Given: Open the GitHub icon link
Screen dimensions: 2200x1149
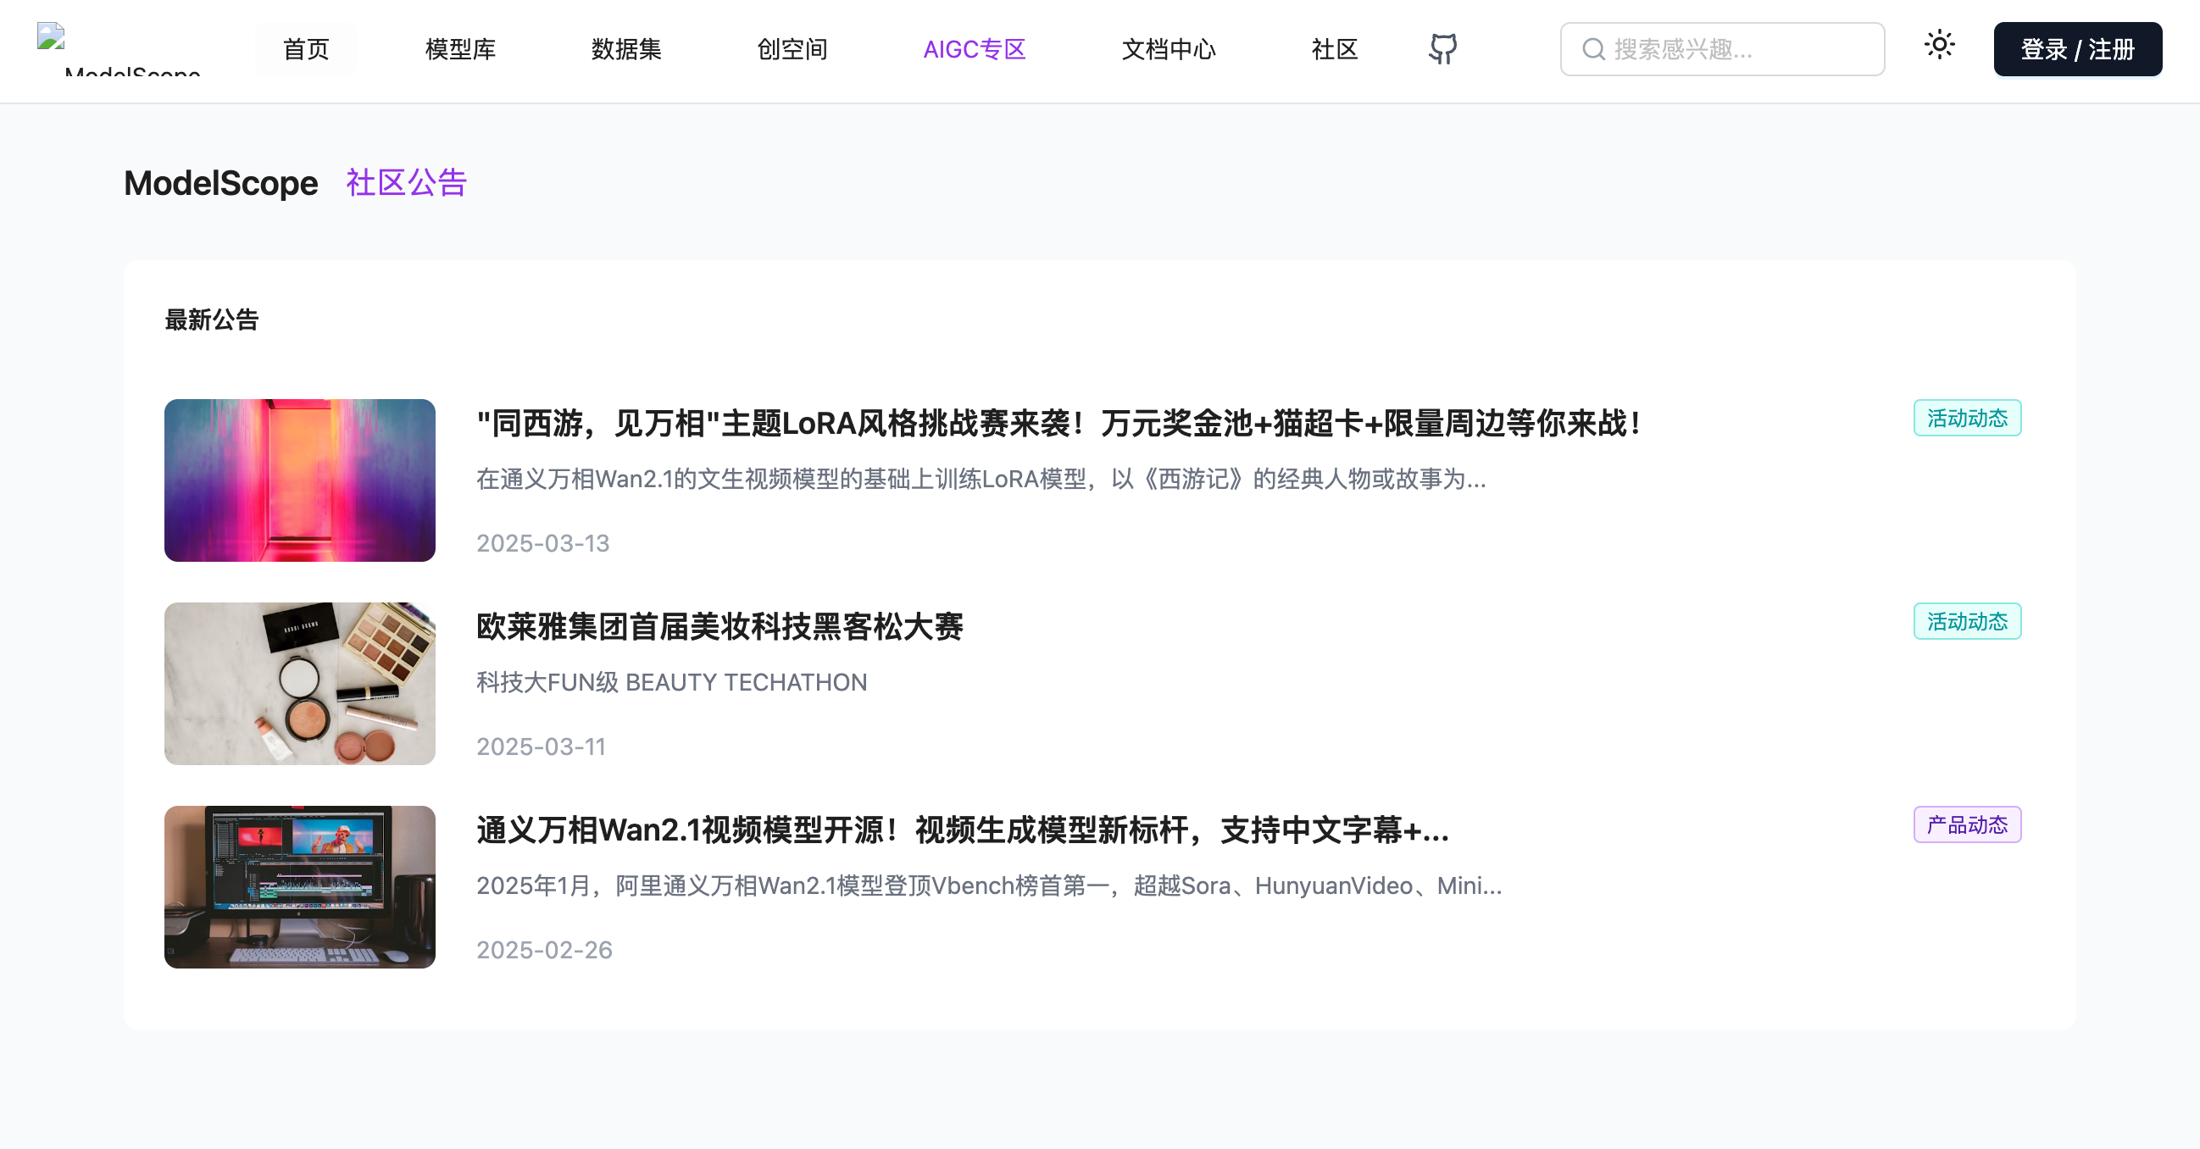Looking at the screenshot, I should pyautogui.click(x=1442, y=48).
